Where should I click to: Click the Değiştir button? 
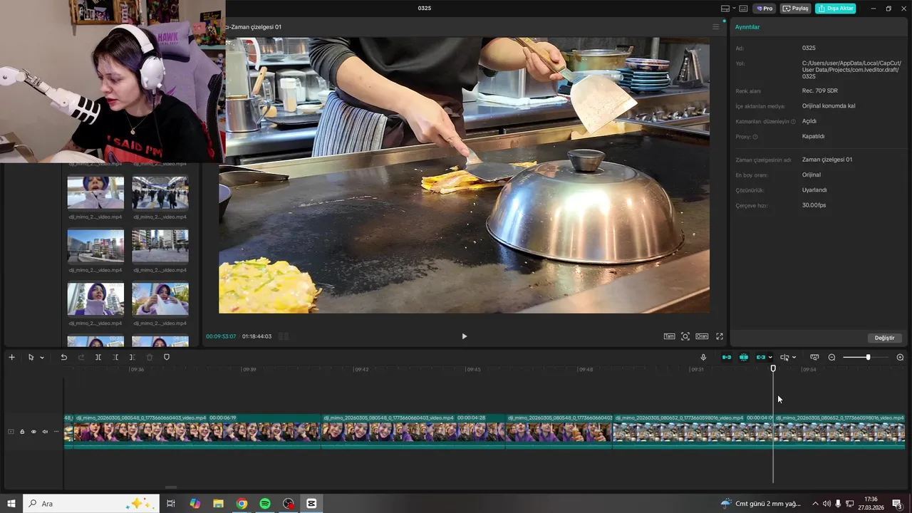click(885, 338)
